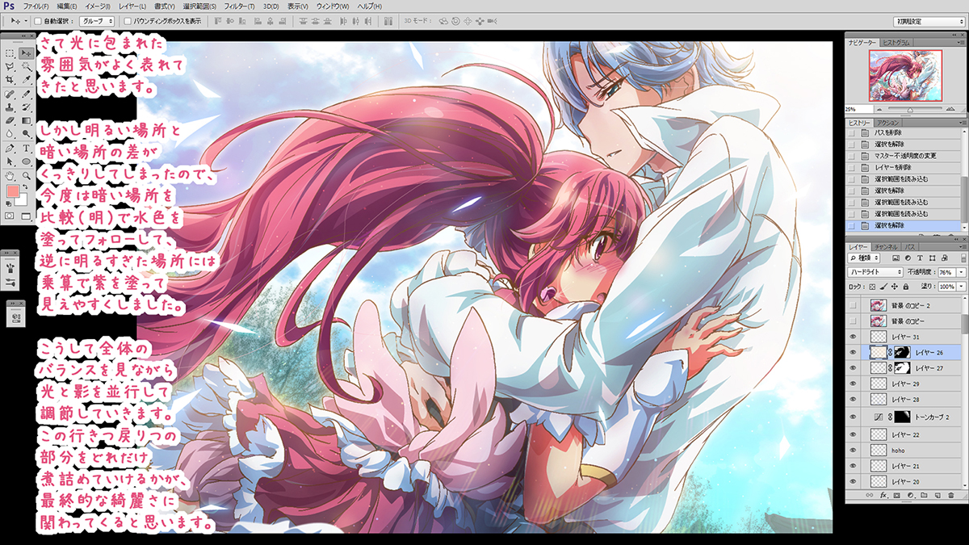Viewport: 969px width, 545px height.
Task: Choose the Crop tool
Action: (x=10, y=80)
